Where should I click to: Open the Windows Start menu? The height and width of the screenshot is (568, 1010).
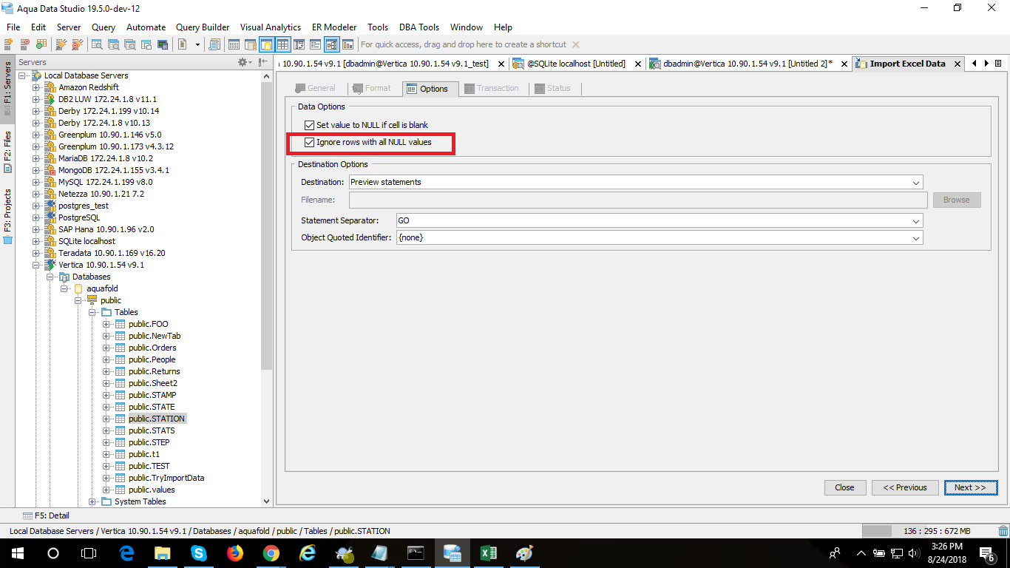pyautogui.click(x=17, y=552)
